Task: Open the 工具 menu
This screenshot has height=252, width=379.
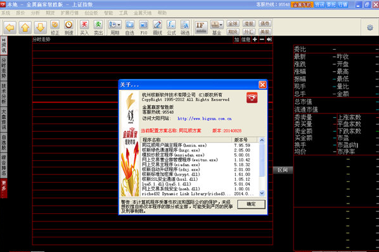Action: coord(124,13)
